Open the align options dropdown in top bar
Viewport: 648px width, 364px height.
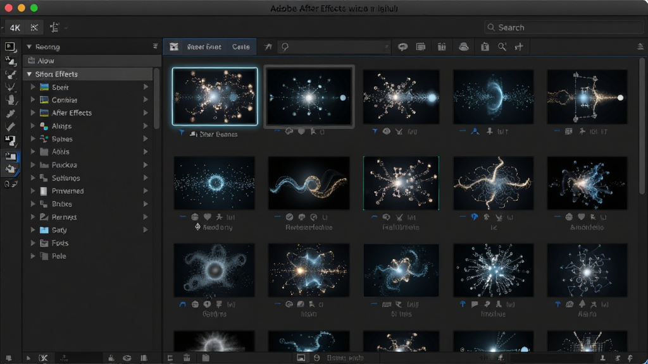coord(58,28)
